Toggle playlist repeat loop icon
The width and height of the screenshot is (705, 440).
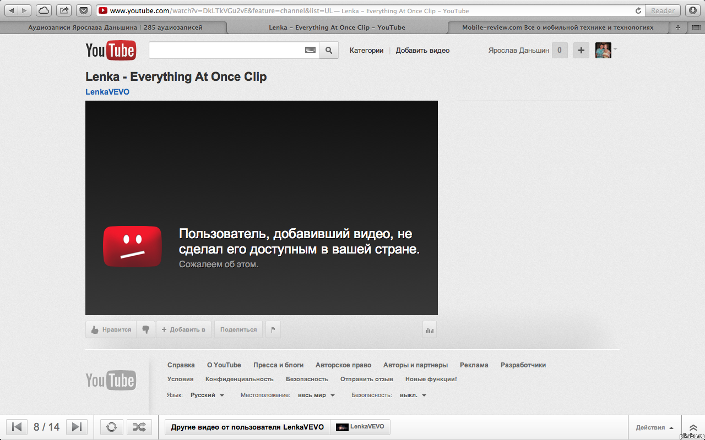click(x=111, y=427)
